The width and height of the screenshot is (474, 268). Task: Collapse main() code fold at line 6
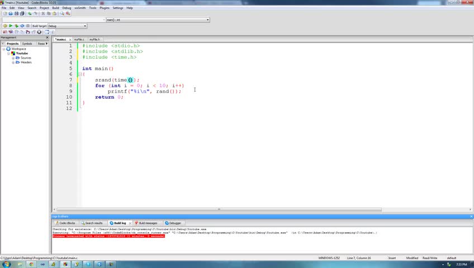coord(80,74)
